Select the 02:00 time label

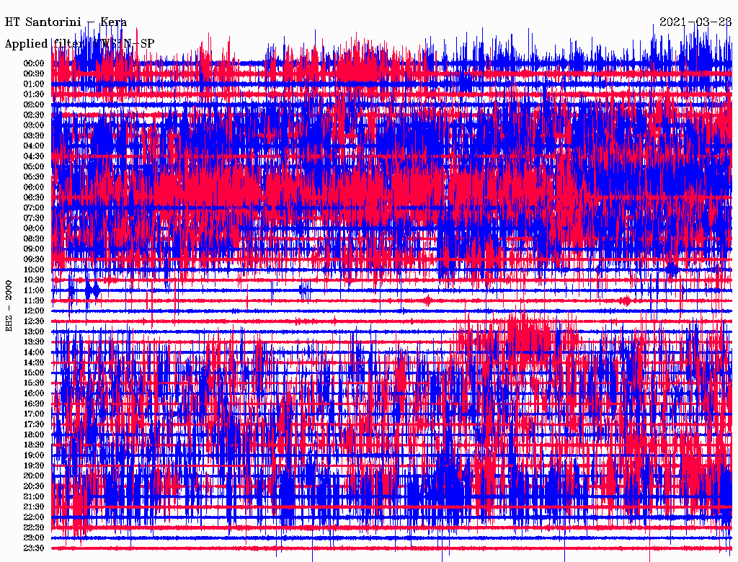(34, 105)
